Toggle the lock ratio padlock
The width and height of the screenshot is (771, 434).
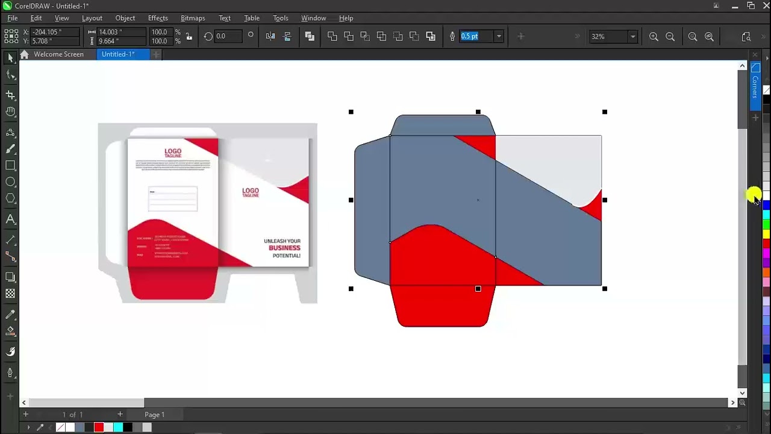[x=189, y=37]
